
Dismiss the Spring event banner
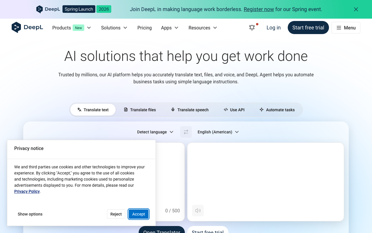click(x=356, y=9)
